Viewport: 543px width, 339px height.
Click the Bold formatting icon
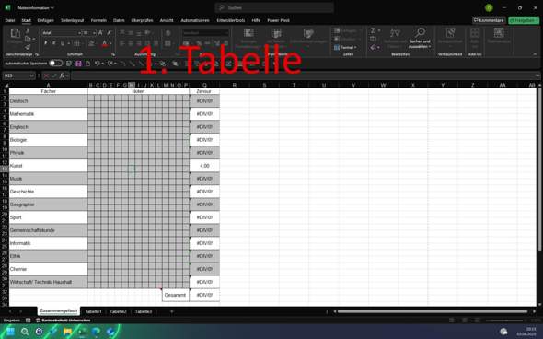[x=45, y=43]
